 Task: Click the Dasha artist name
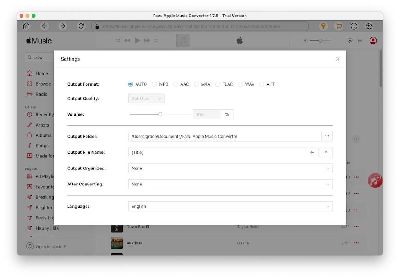point(243,243)
